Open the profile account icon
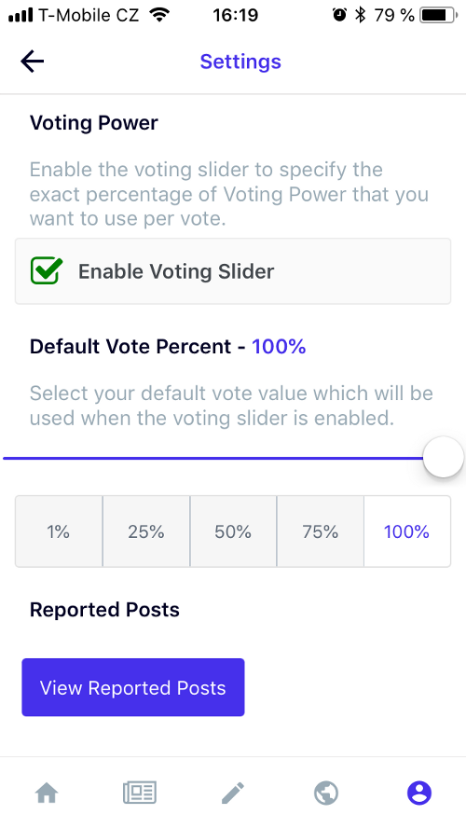Viewport: 466px width, 828px height. [419, 793]
